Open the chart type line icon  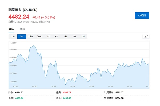[146, 36]
